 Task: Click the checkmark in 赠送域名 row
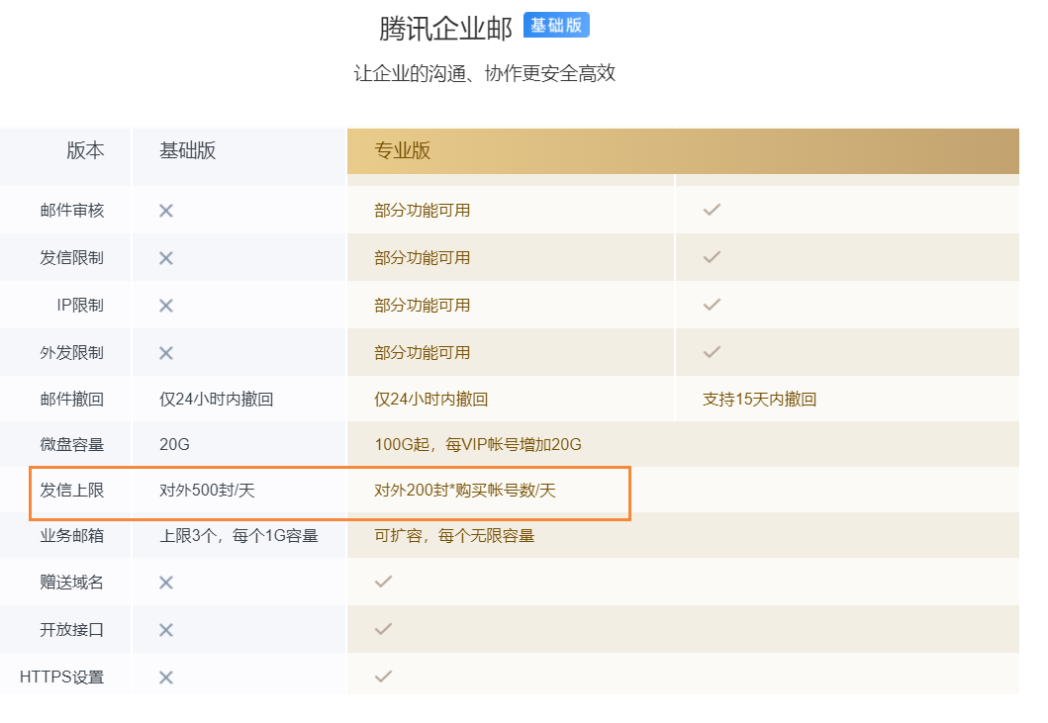click(383, 582)
